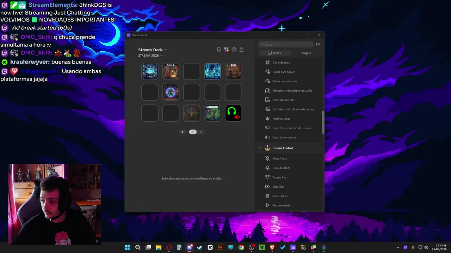Open Stream Deck settings gear

click(234, 50)
